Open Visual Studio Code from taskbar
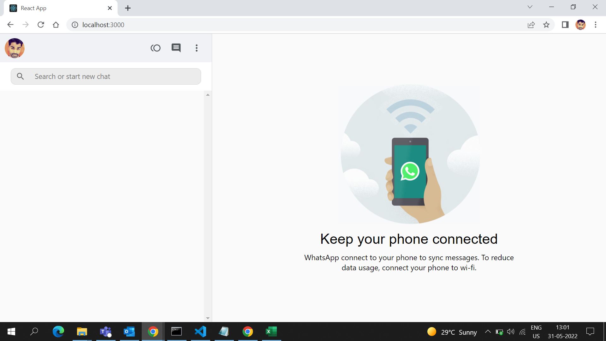This screenshot has width=606, height=341. coord(200,332)
